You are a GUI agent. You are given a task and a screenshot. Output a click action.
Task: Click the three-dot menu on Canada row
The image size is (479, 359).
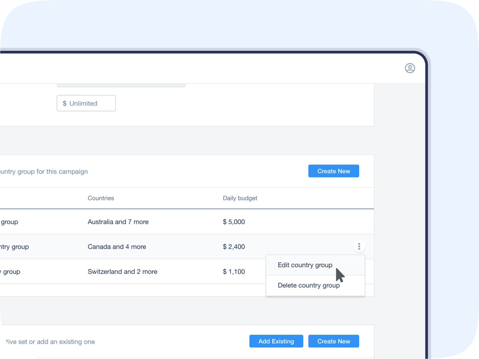point(359,247)
